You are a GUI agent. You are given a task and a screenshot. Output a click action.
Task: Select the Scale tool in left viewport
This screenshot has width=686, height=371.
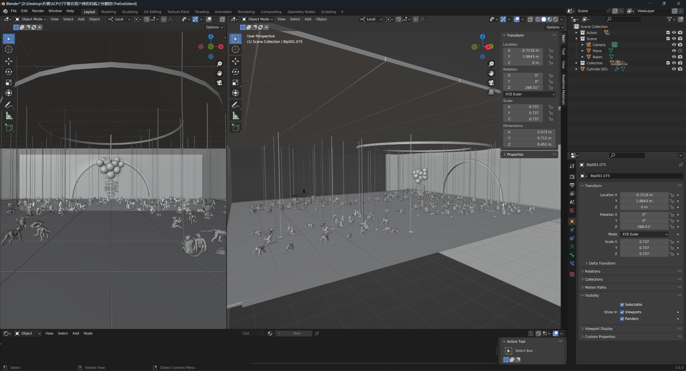coord(9,82)
